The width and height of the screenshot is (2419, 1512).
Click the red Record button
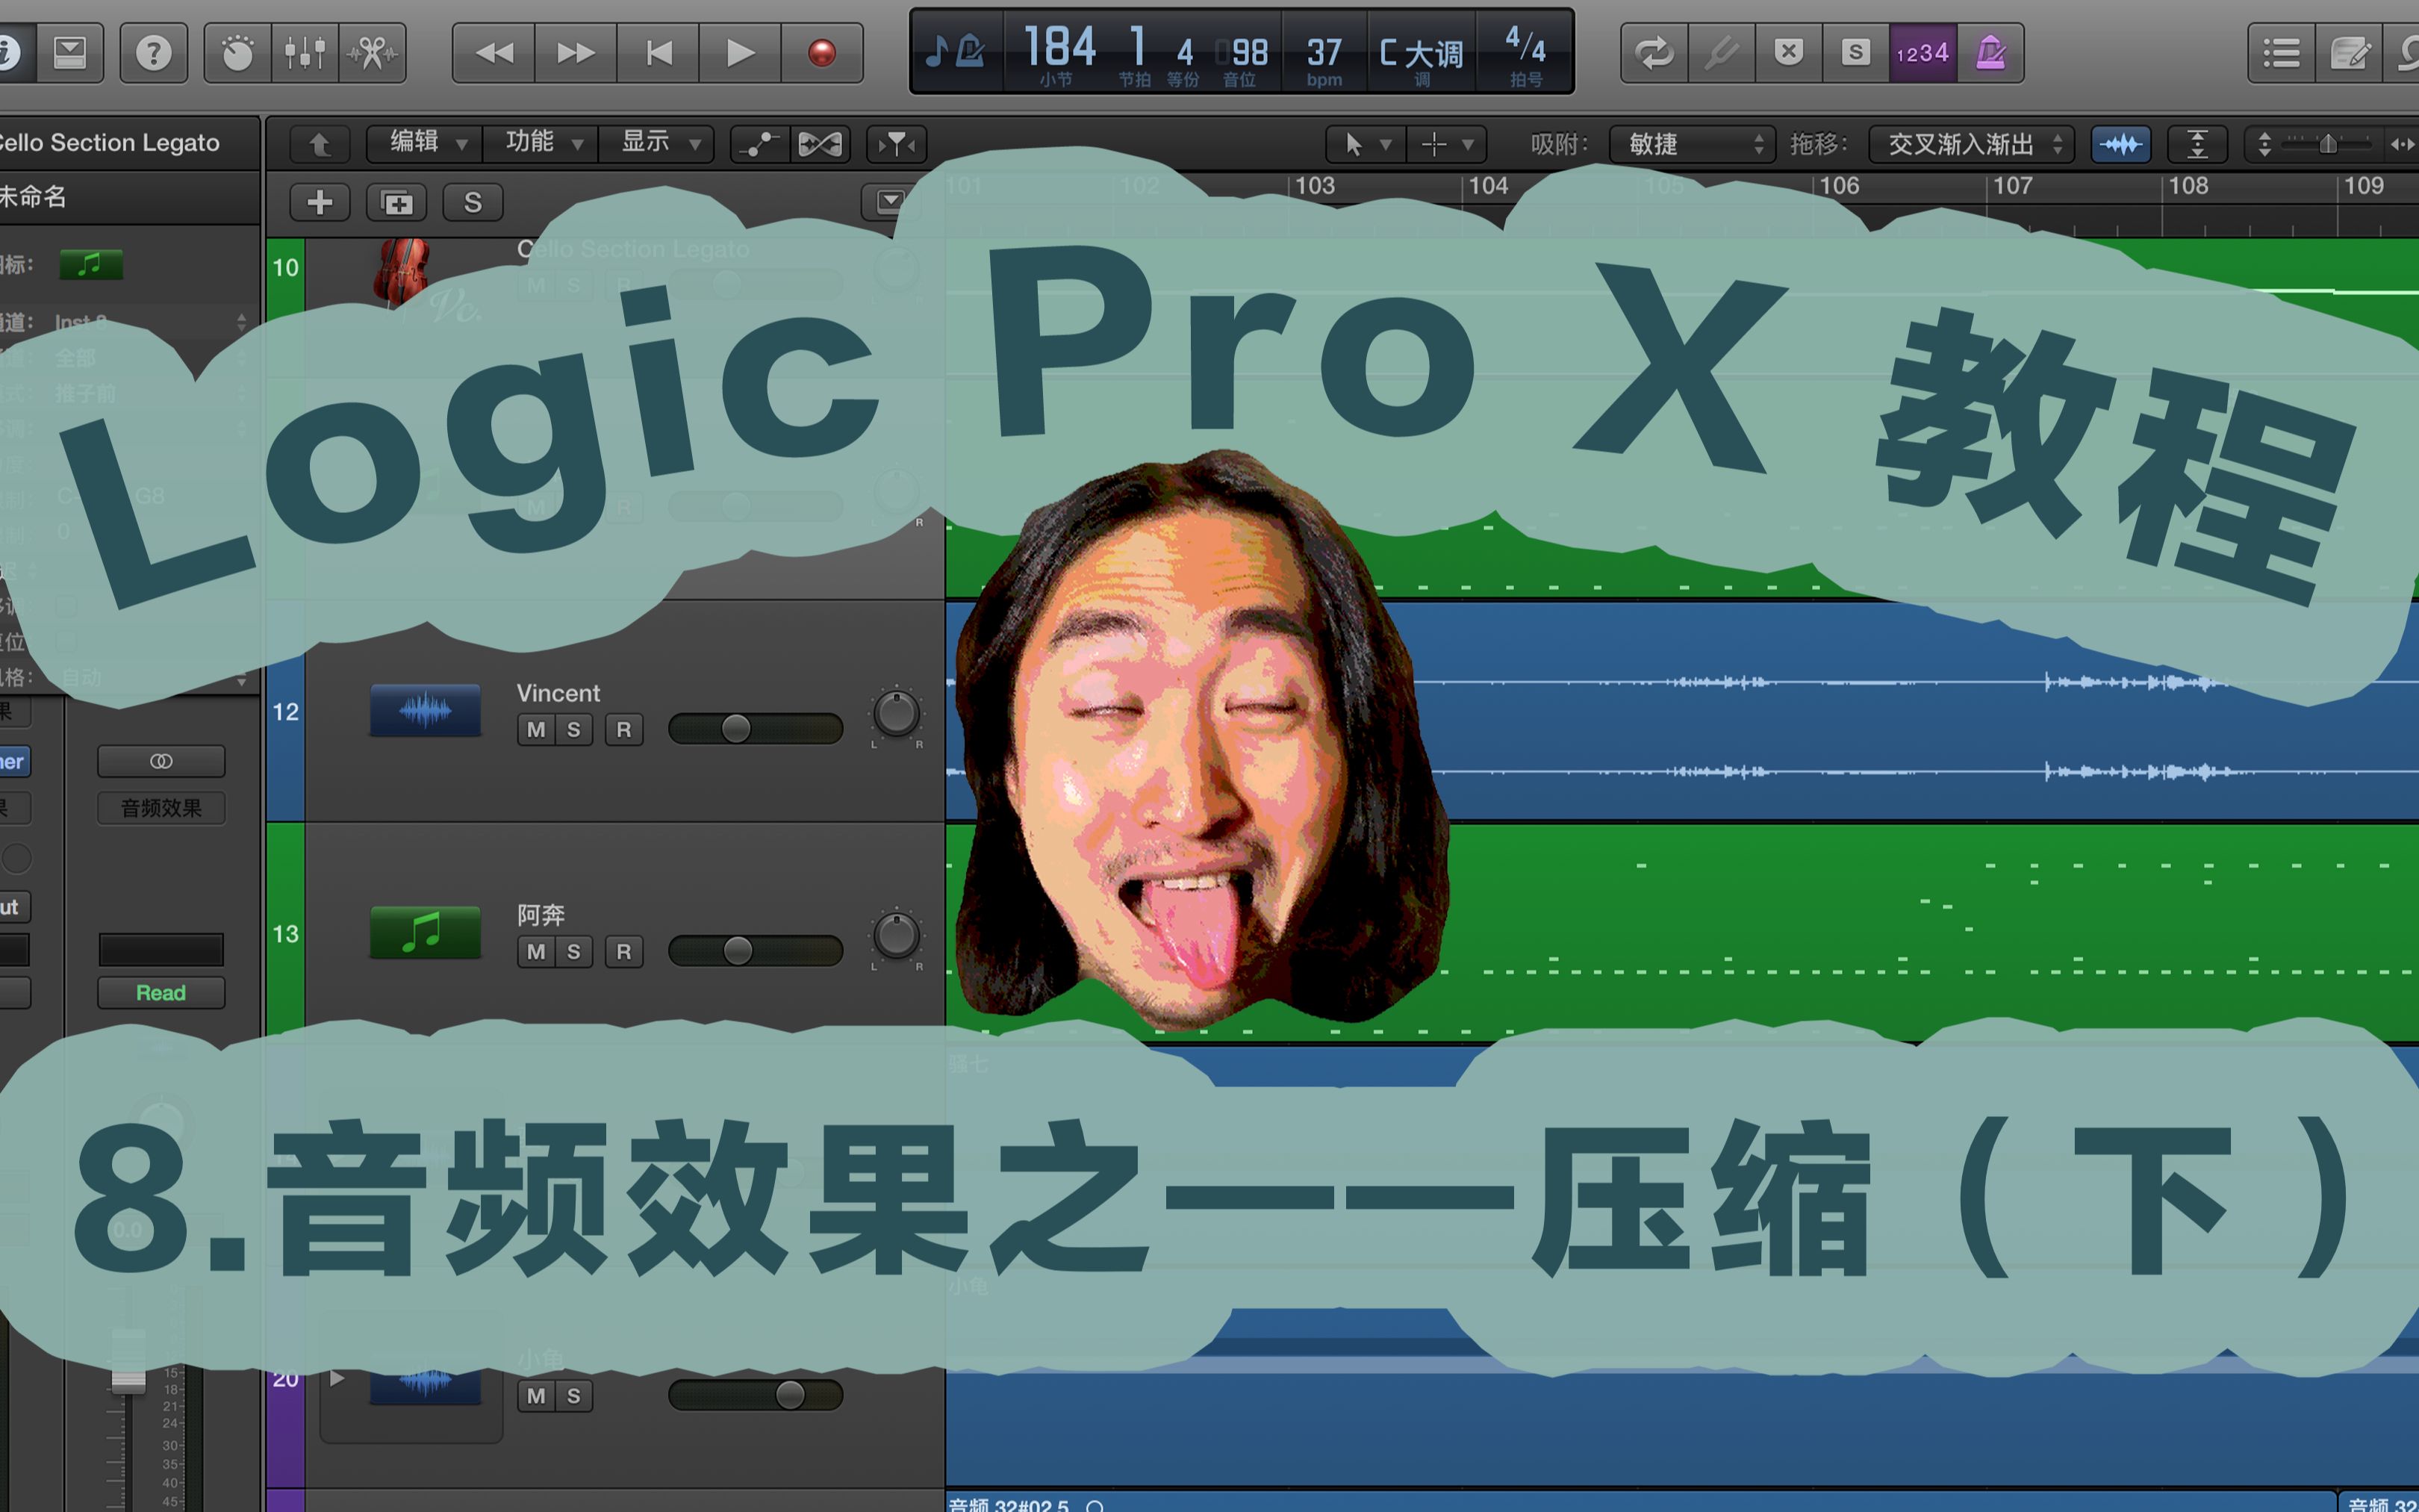click(822, 52)
